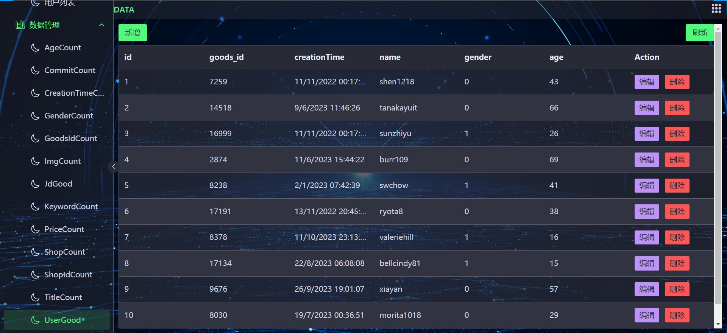This screenshot has height=333, width=727.
Task: Delete the tanakayuit row
Action: tap(677, 108)
